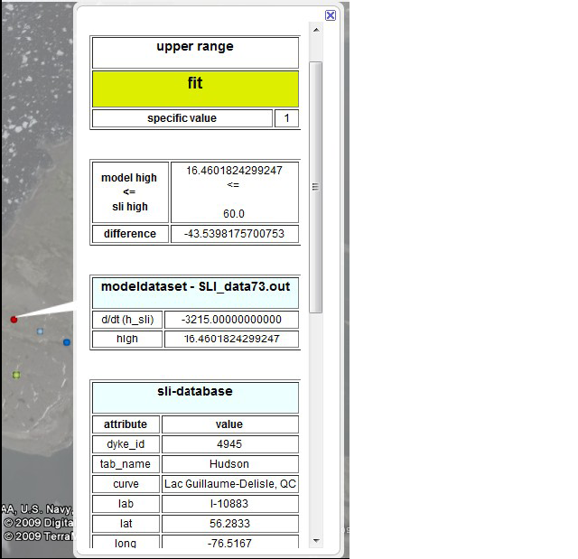Viewport: 578px width, 559px height.
Task: Click the scrollbar up arrow
Action: click(x=316, y=30)
